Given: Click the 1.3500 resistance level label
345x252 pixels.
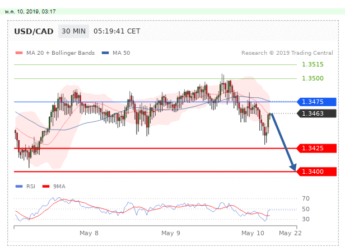Looking at the screenshot, I should pyautogui.click(x=313, y=78).
